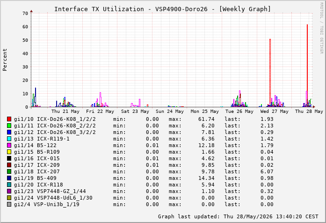
Task: Select legend label gi1/15 B5-R109
Action: 37,152
